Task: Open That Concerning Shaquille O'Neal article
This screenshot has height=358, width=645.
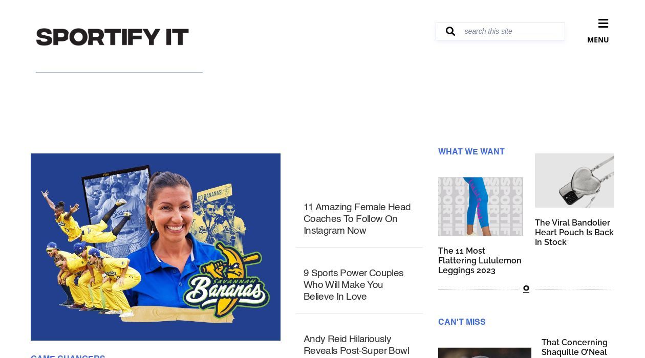Action: pyautogui.click(x=574, y=347)
